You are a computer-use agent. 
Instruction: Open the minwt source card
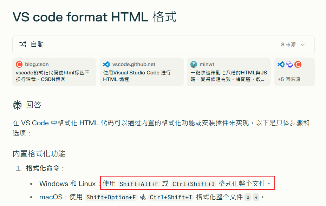(229, 72)
